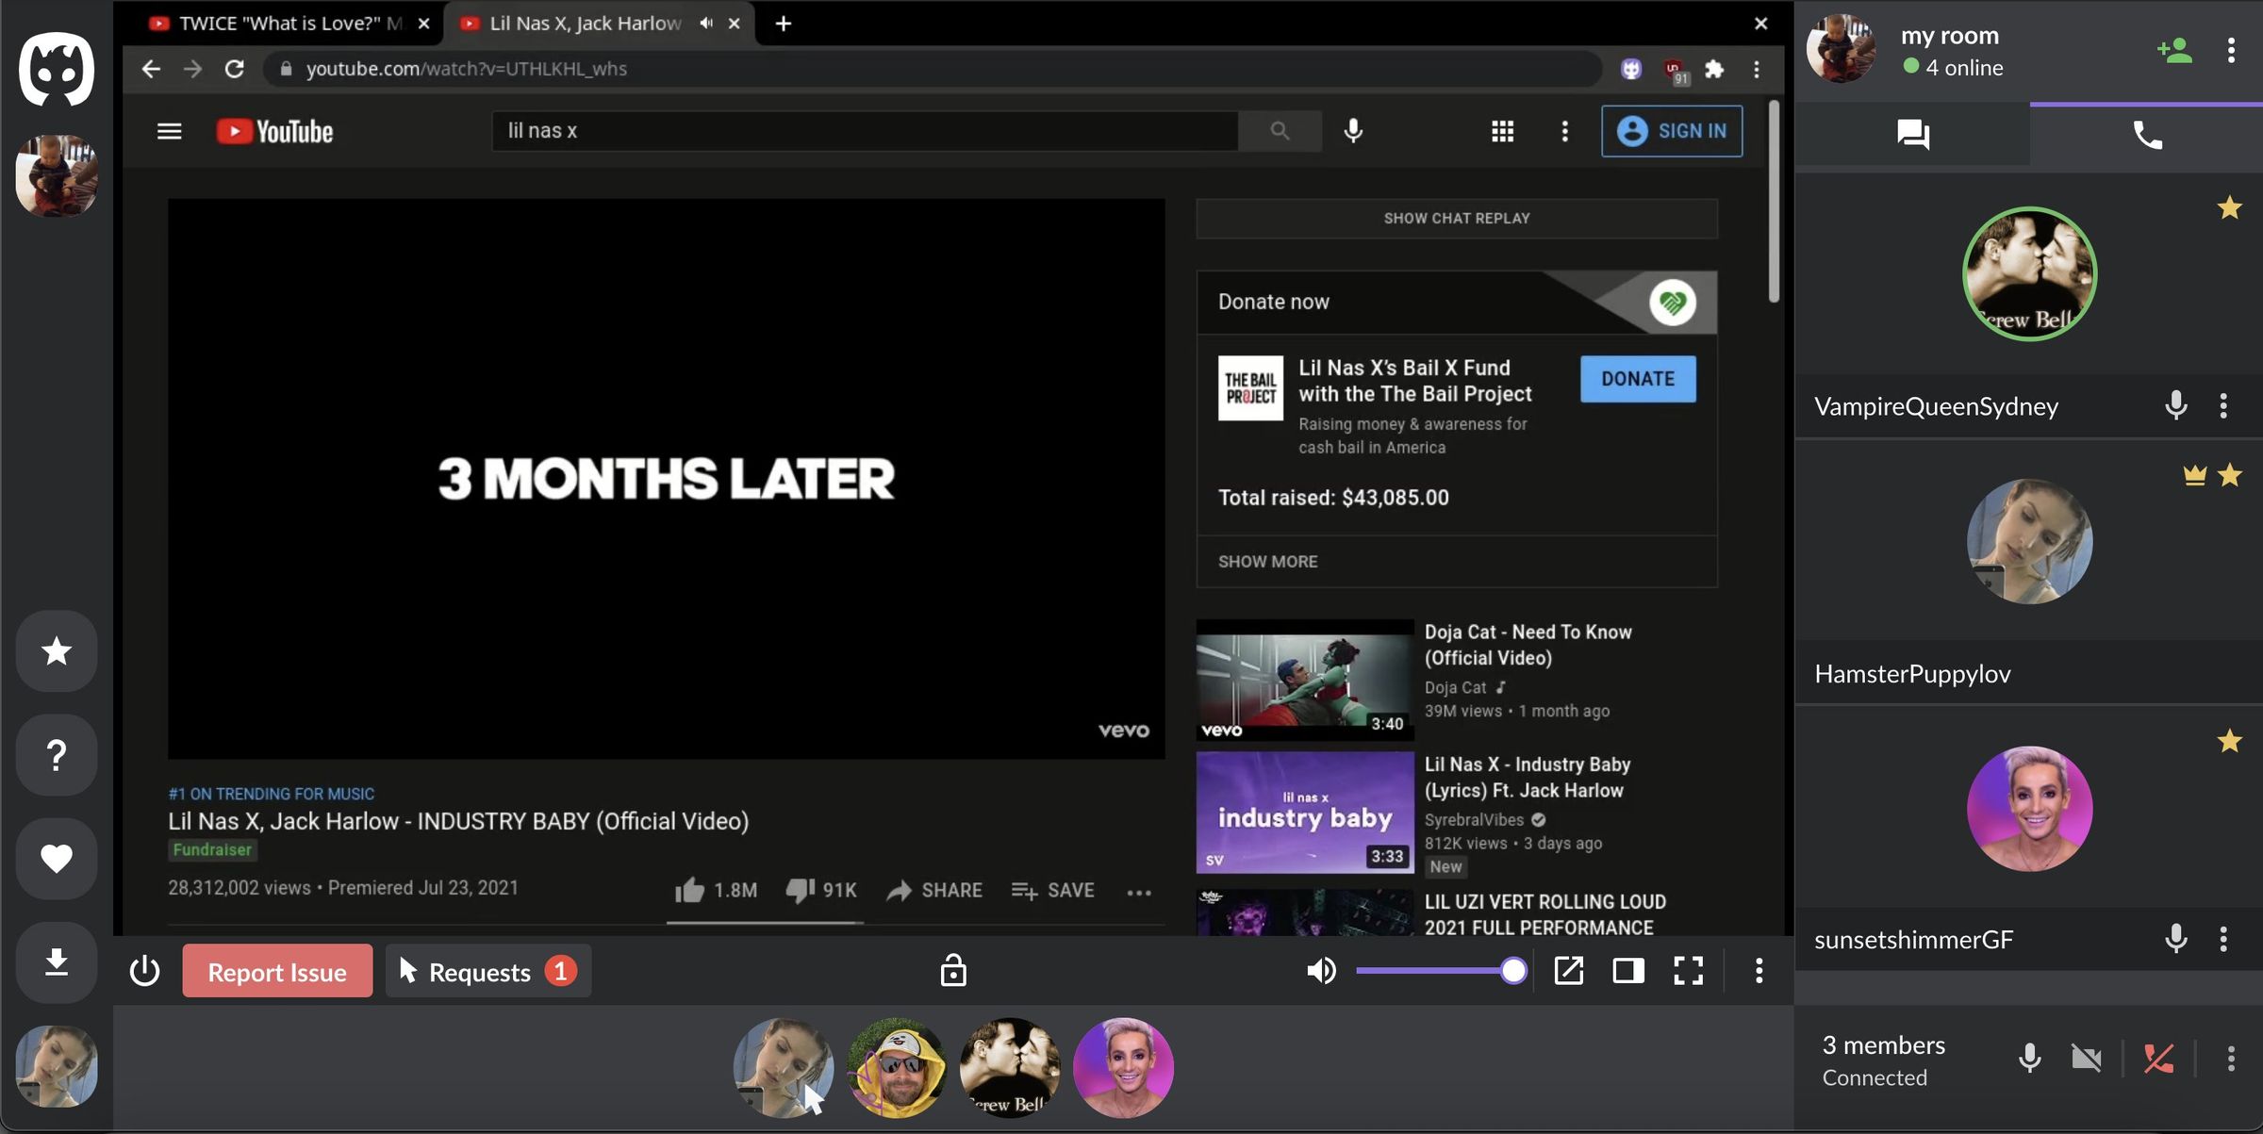Pop out the browser in new window
Viewport: 2263px width, 1134px height.
point(1568,970)
